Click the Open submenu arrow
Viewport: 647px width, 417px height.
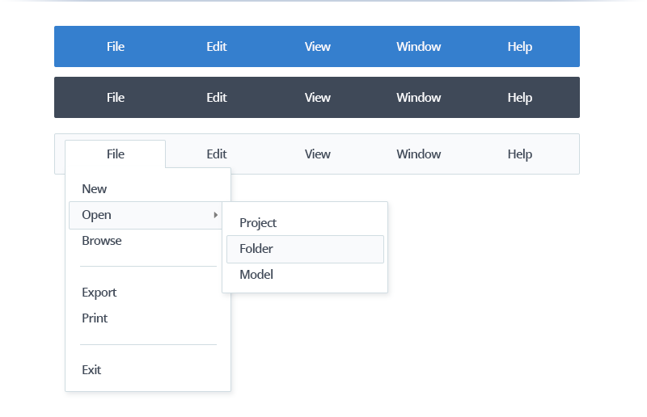click(x=215, y=215)
